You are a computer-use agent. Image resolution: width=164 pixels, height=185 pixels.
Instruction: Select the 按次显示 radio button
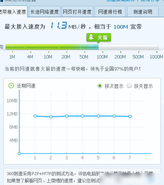pos(100,86)
